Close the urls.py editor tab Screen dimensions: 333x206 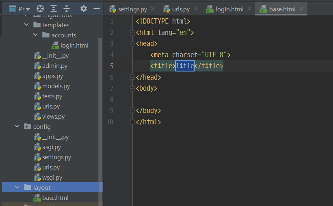(196, 9)
